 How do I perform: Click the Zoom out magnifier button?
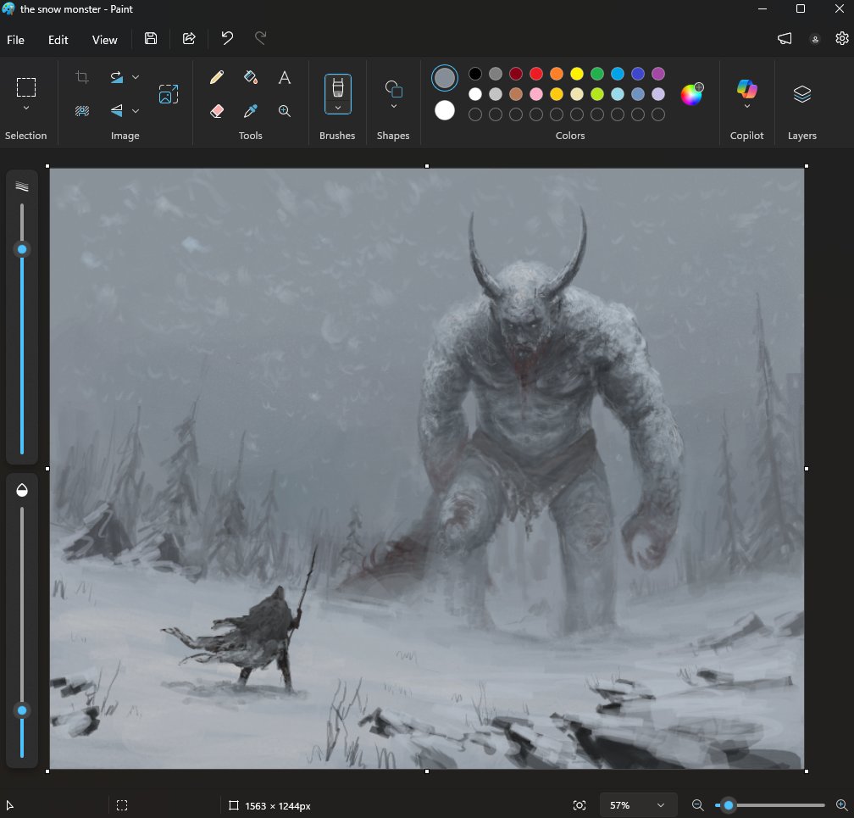[697, 805]
